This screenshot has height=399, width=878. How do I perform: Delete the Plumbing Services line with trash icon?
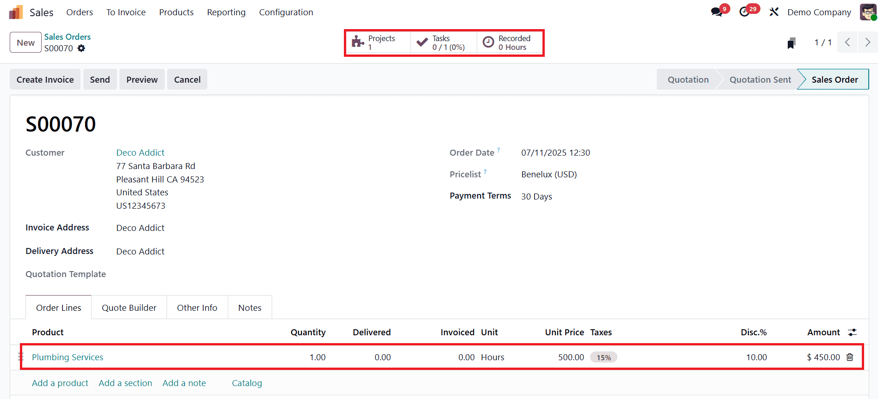point(850,357)
